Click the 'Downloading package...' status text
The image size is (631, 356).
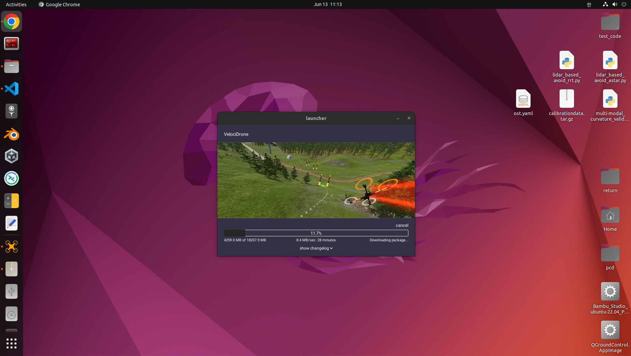[x=389, y=240]
